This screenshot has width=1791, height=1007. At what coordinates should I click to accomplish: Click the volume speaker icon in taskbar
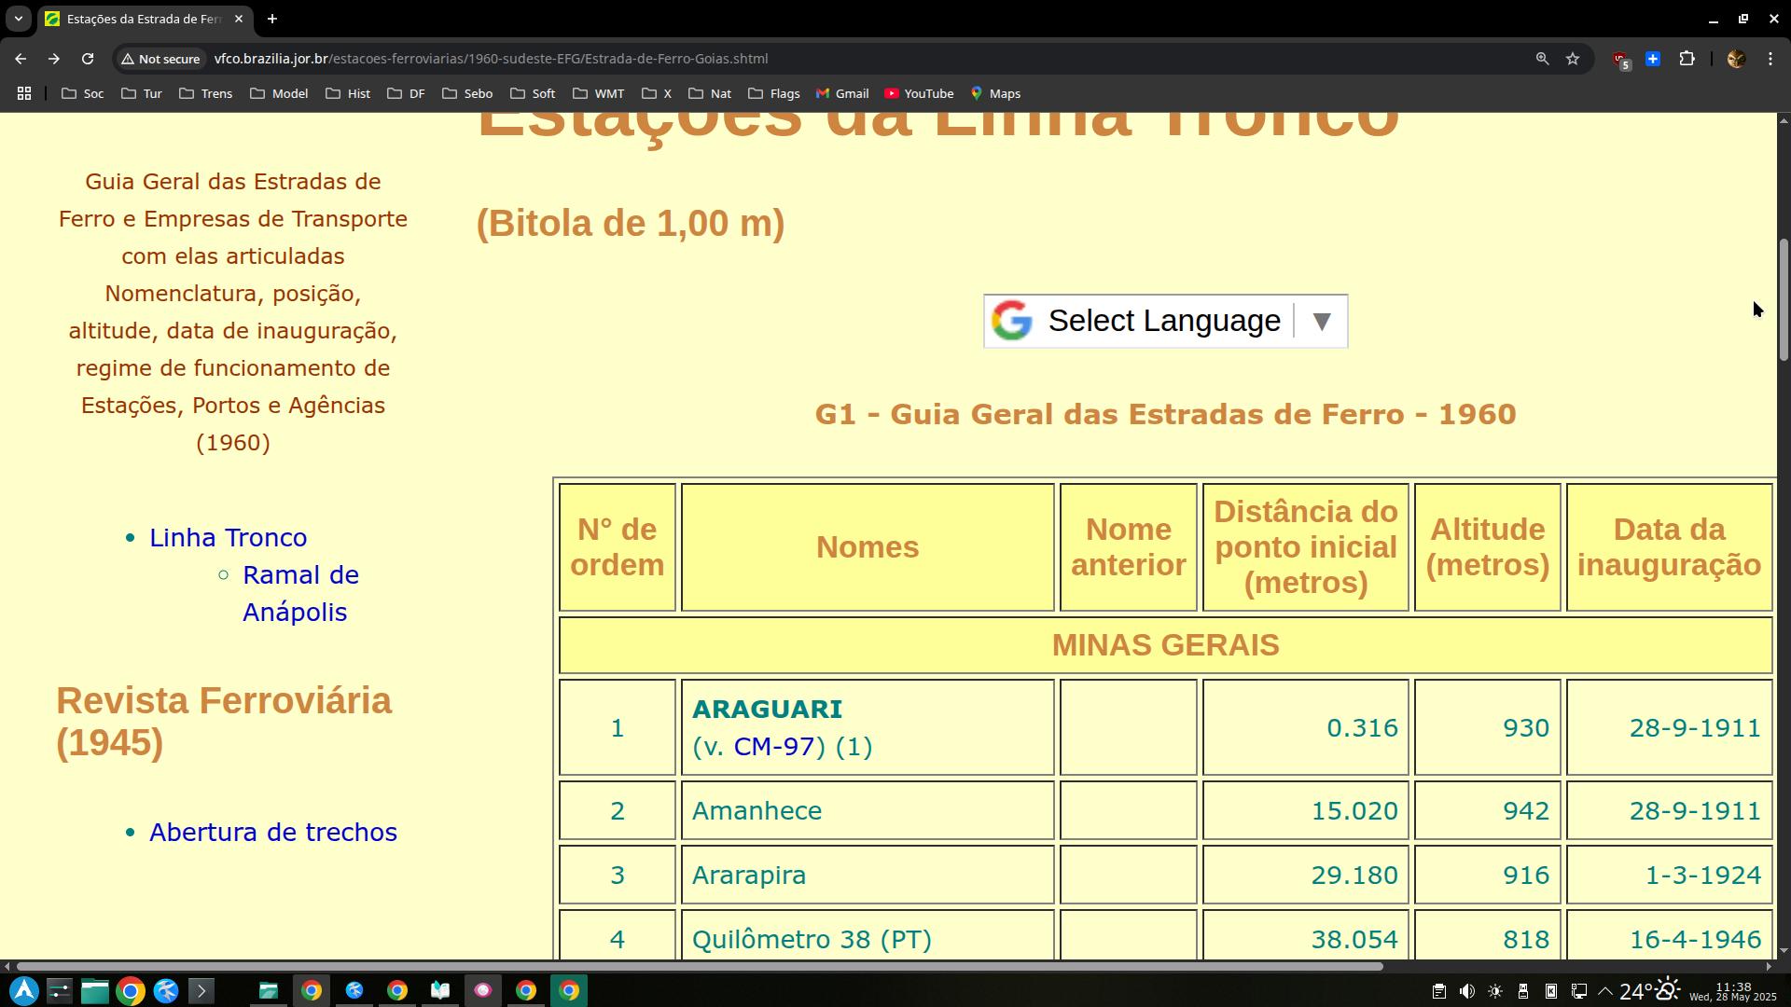click(x=1466, y=991)
